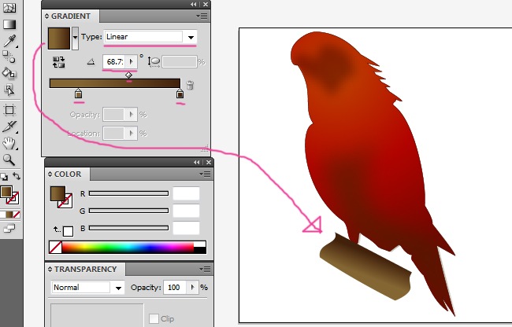Click the RGB color spectrum bar

click(126, 248)
